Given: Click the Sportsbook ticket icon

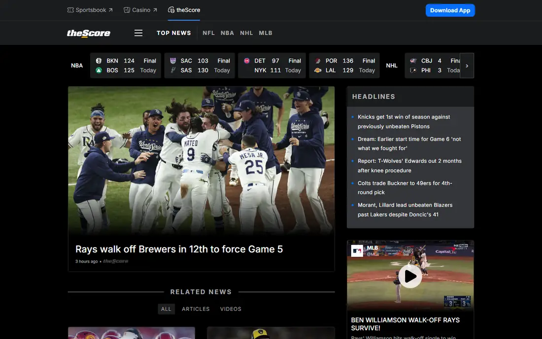Looking at the screenshot, I should tap(70, 10).
